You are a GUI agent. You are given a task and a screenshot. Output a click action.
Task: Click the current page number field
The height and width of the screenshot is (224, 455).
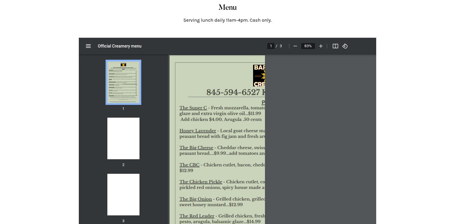click(x=271, y=46)
